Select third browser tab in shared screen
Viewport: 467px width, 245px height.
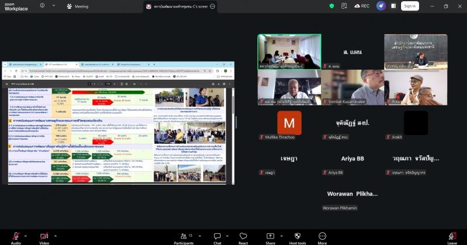[97, 65]
